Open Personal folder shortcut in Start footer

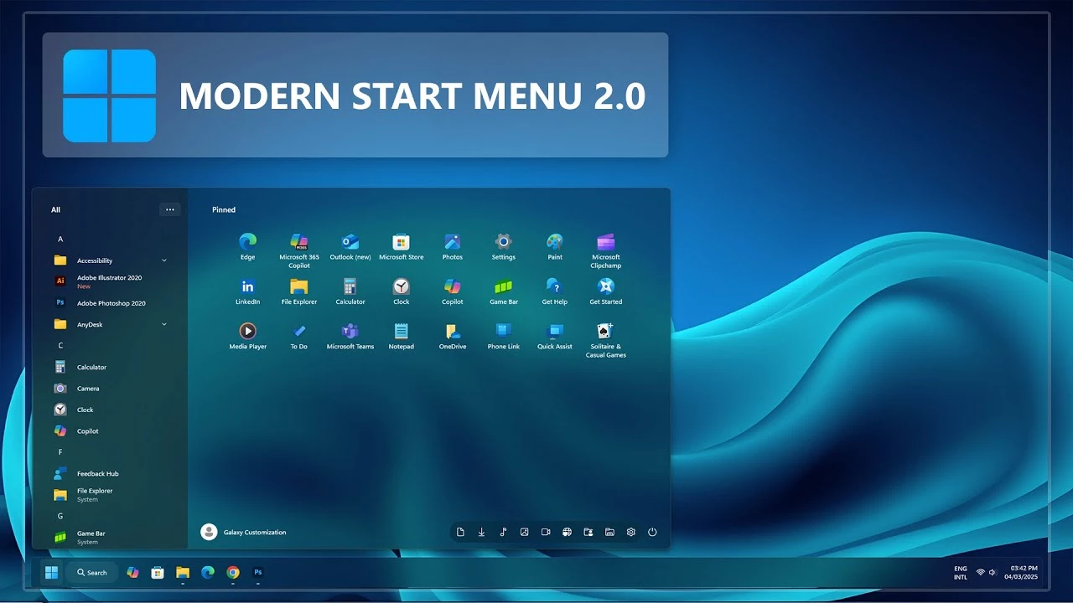coord(588,532)
